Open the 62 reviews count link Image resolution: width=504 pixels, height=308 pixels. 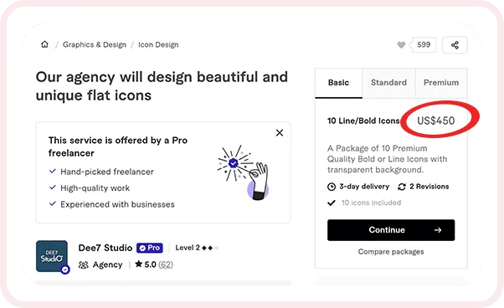(166, 264)
